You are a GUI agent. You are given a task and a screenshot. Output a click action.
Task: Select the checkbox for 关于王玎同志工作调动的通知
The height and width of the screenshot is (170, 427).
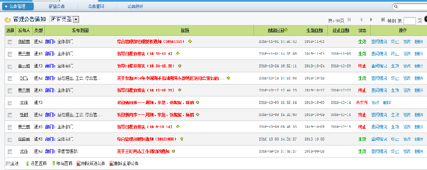[10, 151]
